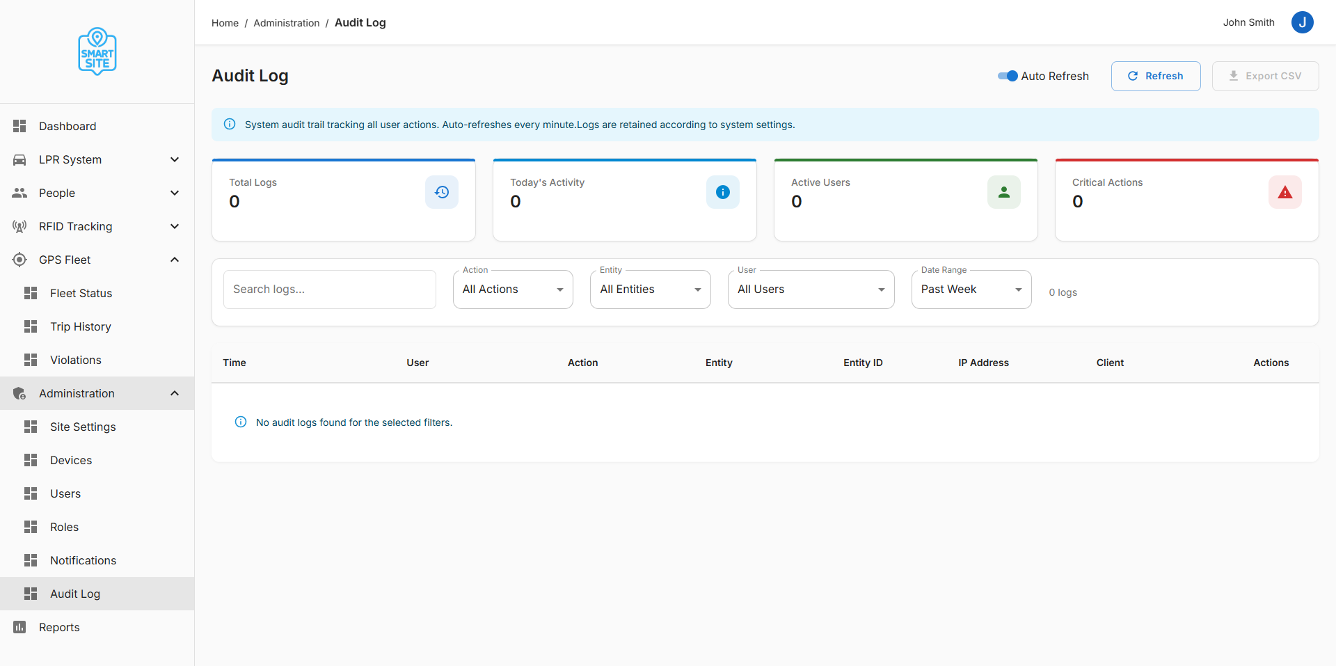
Task: Expand the LPR System menu chevron
Action: click(175, 159)
